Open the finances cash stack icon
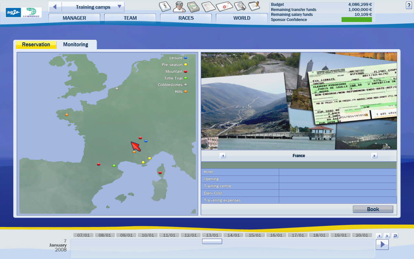This screenshot has width=414, height=259. pyautogui.click(x=193, y=6)
